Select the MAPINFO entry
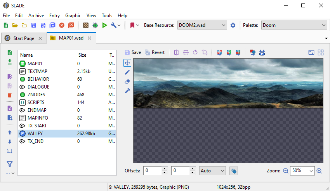330x191 pixels. (x=67, y=118)
